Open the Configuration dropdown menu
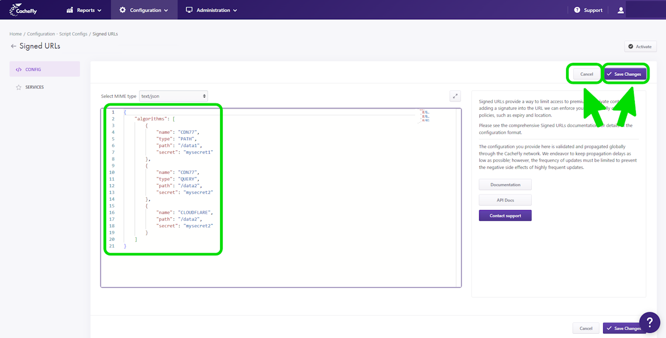Screen dimensions: 666x338 pyautogui.click(x=144, y=10)
